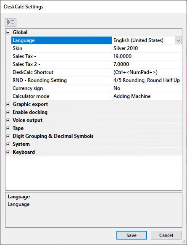Edit the 7.0000 sales tax value

coord(121,64)
